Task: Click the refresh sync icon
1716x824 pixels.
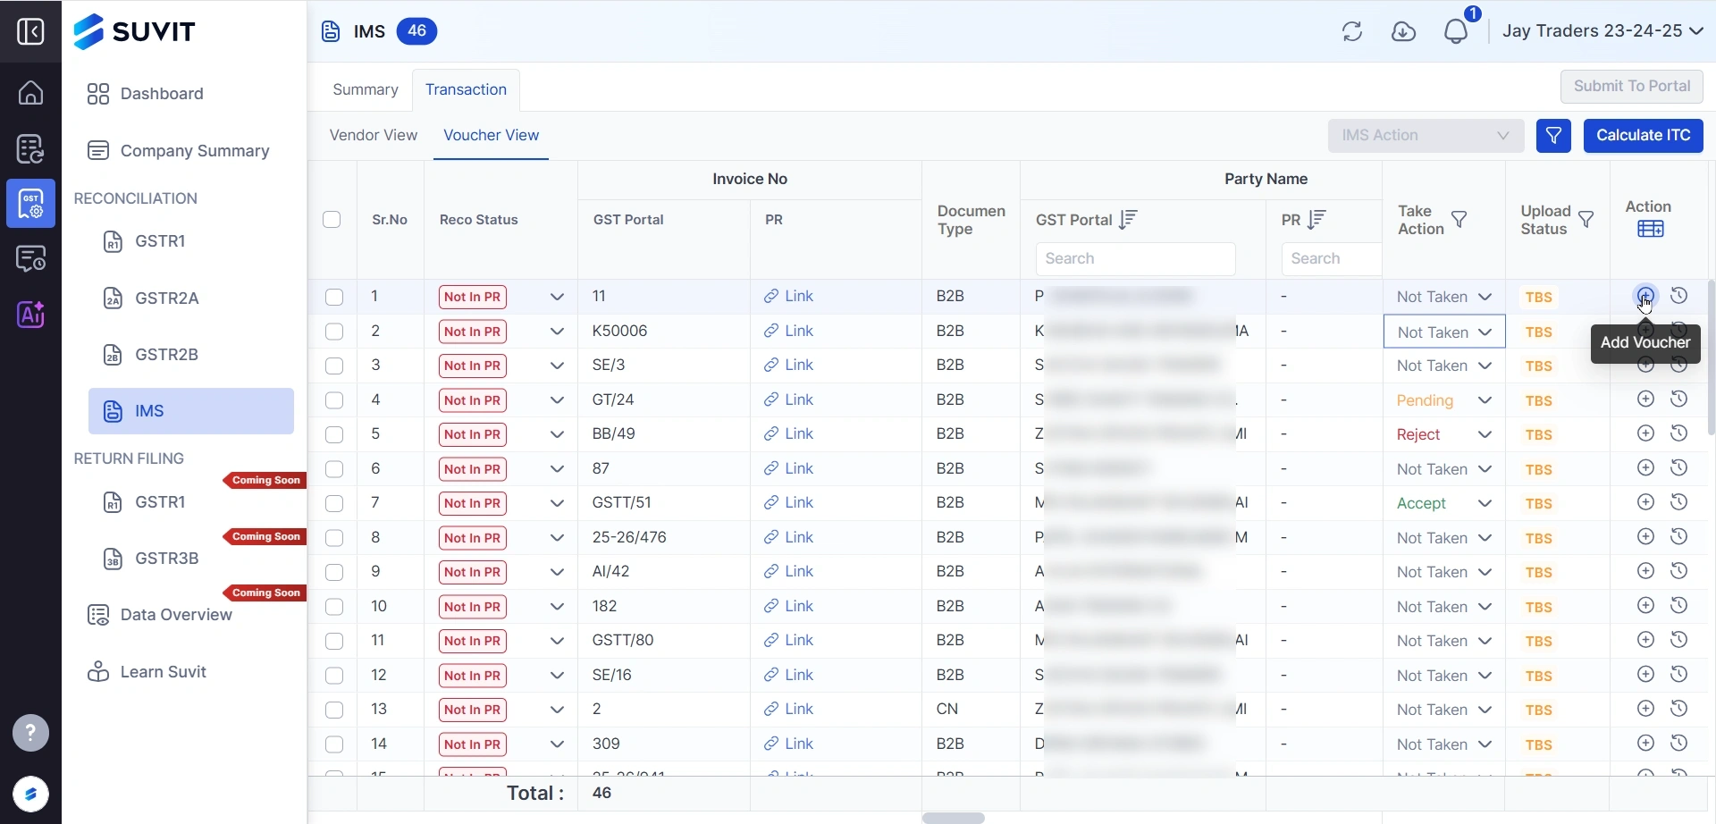Action: (x=1352, y=31)
